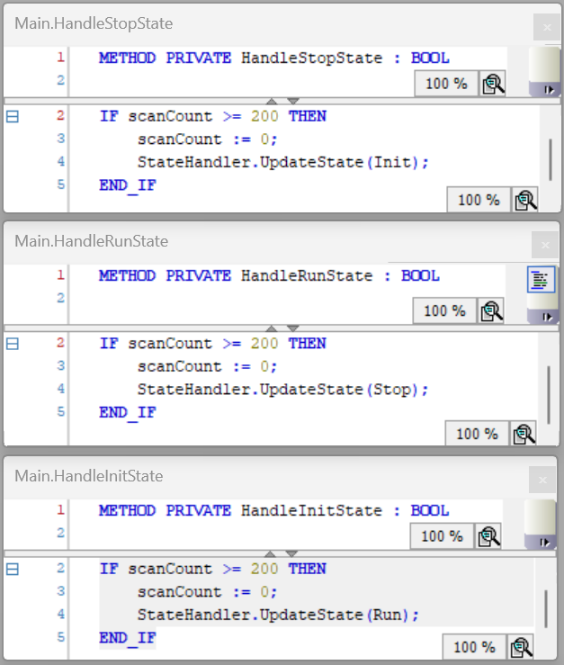Click down arrow on HandleInitState pane splitter
This screenshot has width=564, height=665.
tap(291, 554)
